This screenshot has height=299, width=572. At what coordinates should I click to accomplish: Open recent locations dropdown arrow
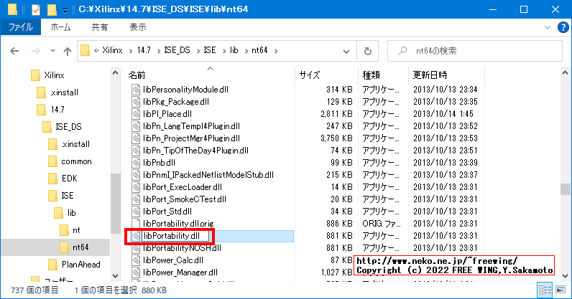click(52, 51)
